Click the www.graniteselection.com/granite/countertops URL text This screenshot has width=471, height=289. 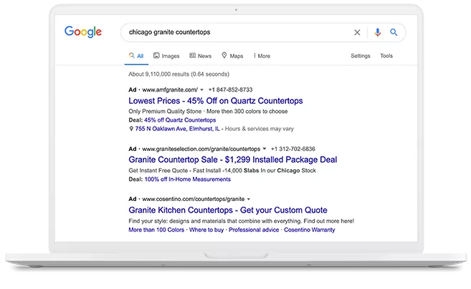point(201,149)
